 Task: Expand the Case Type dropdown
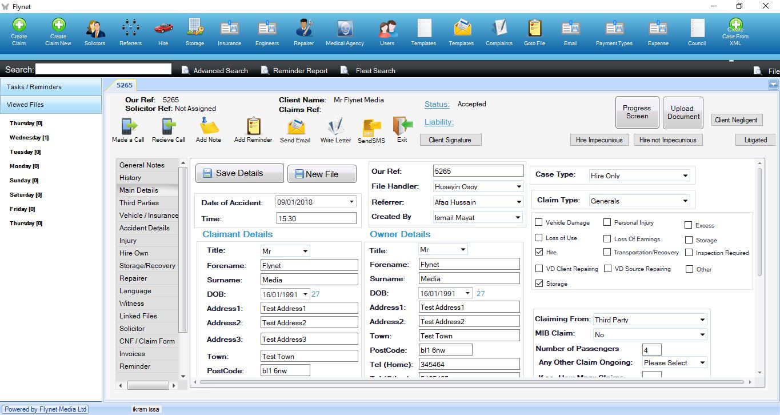click(x=685, y=176)
